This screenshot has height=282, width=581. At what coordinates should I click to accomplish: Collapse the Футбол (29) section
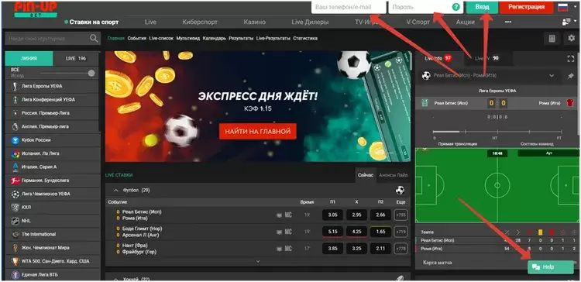click(x=115, y=190)
